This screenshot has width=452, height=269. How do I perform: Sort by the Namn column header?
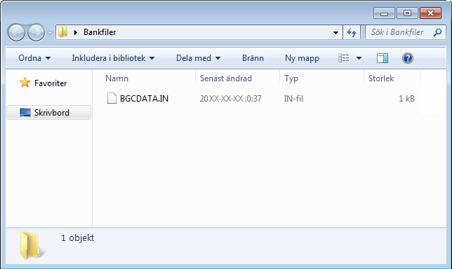point(117,78)
